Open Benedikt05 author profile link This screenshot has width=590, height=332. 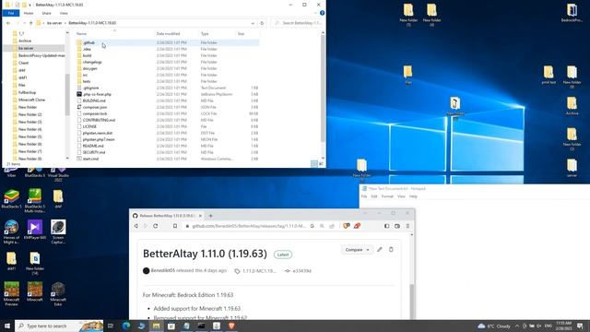[162, 270]
